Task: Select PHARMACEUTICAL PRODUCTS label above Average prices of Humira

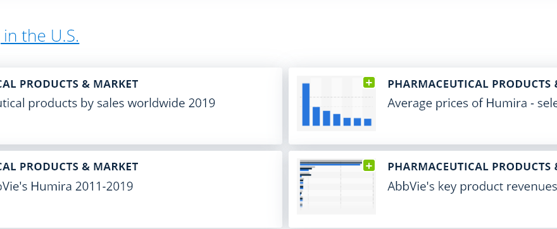Action: click(472, 84)
